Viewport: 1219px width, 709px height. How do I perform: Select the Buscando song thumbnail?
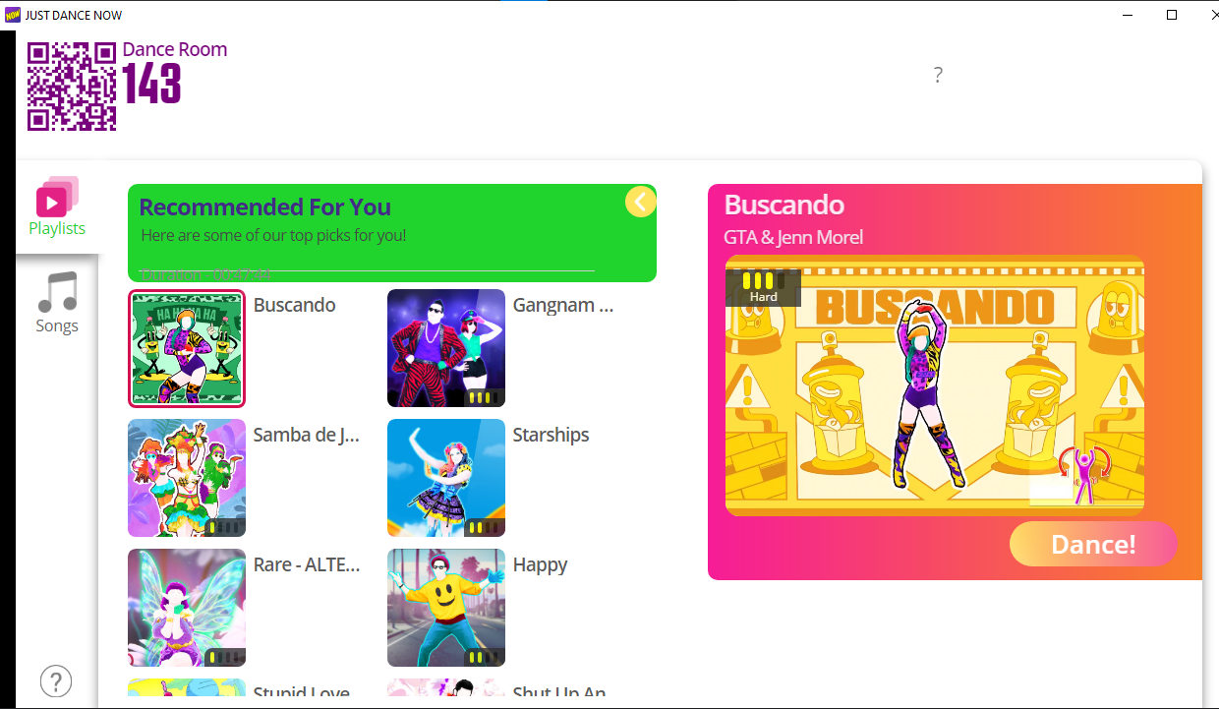187,348
